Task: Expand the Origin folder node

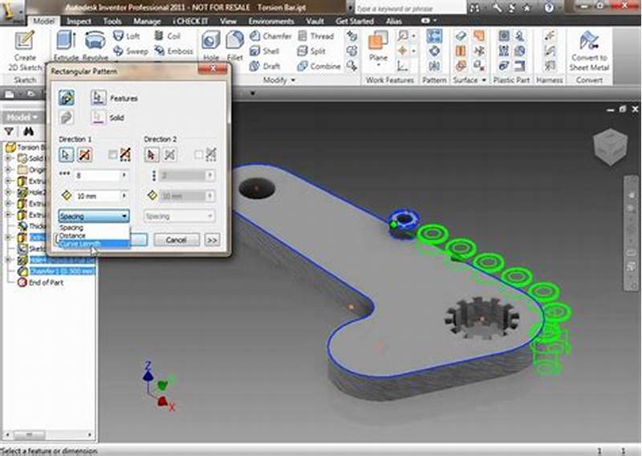Action: coord(8,169)
